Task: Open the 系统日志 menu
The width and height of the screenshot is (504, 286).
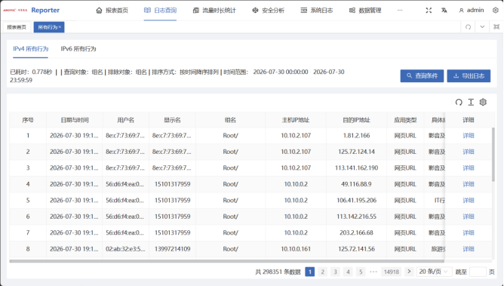Action: (317, 11)
